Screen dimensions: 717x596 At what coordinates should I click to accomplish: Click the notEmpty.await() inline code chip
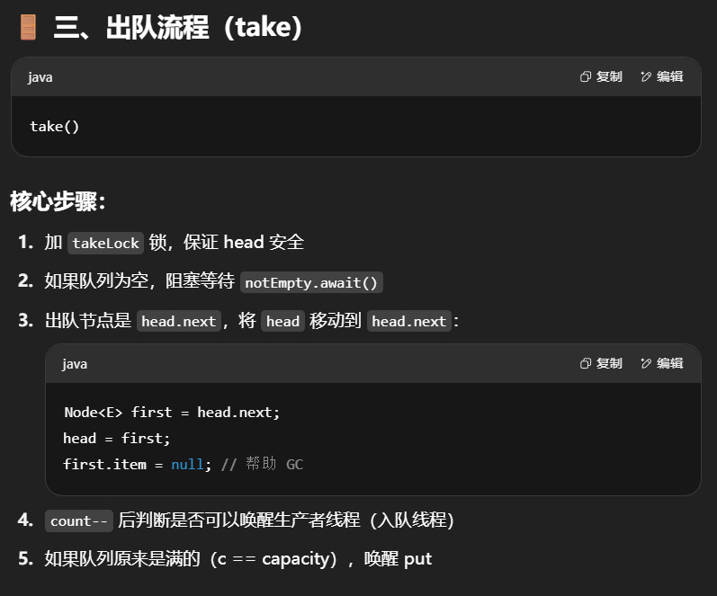tap(311, 283)
